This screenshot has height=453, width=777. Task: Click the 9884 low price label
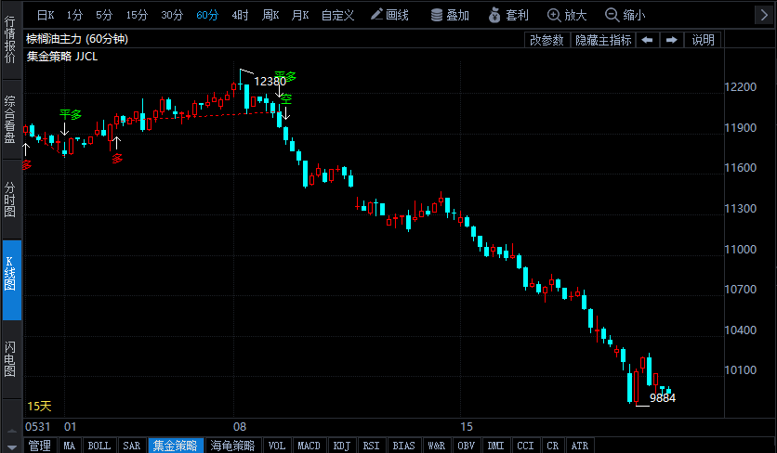point(663,398)
